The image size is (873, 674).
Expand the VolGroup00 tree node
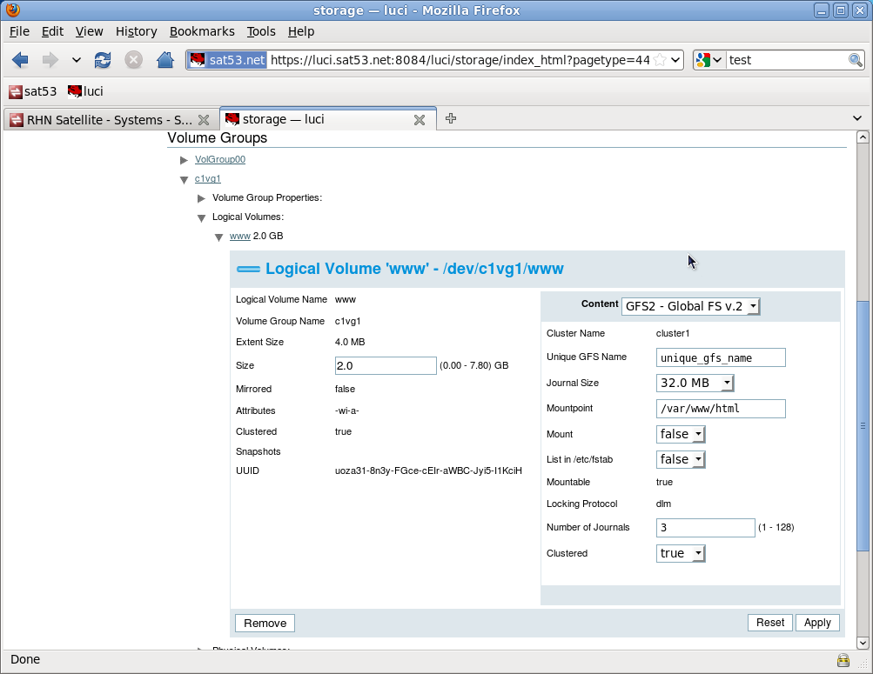pos(184,160)
